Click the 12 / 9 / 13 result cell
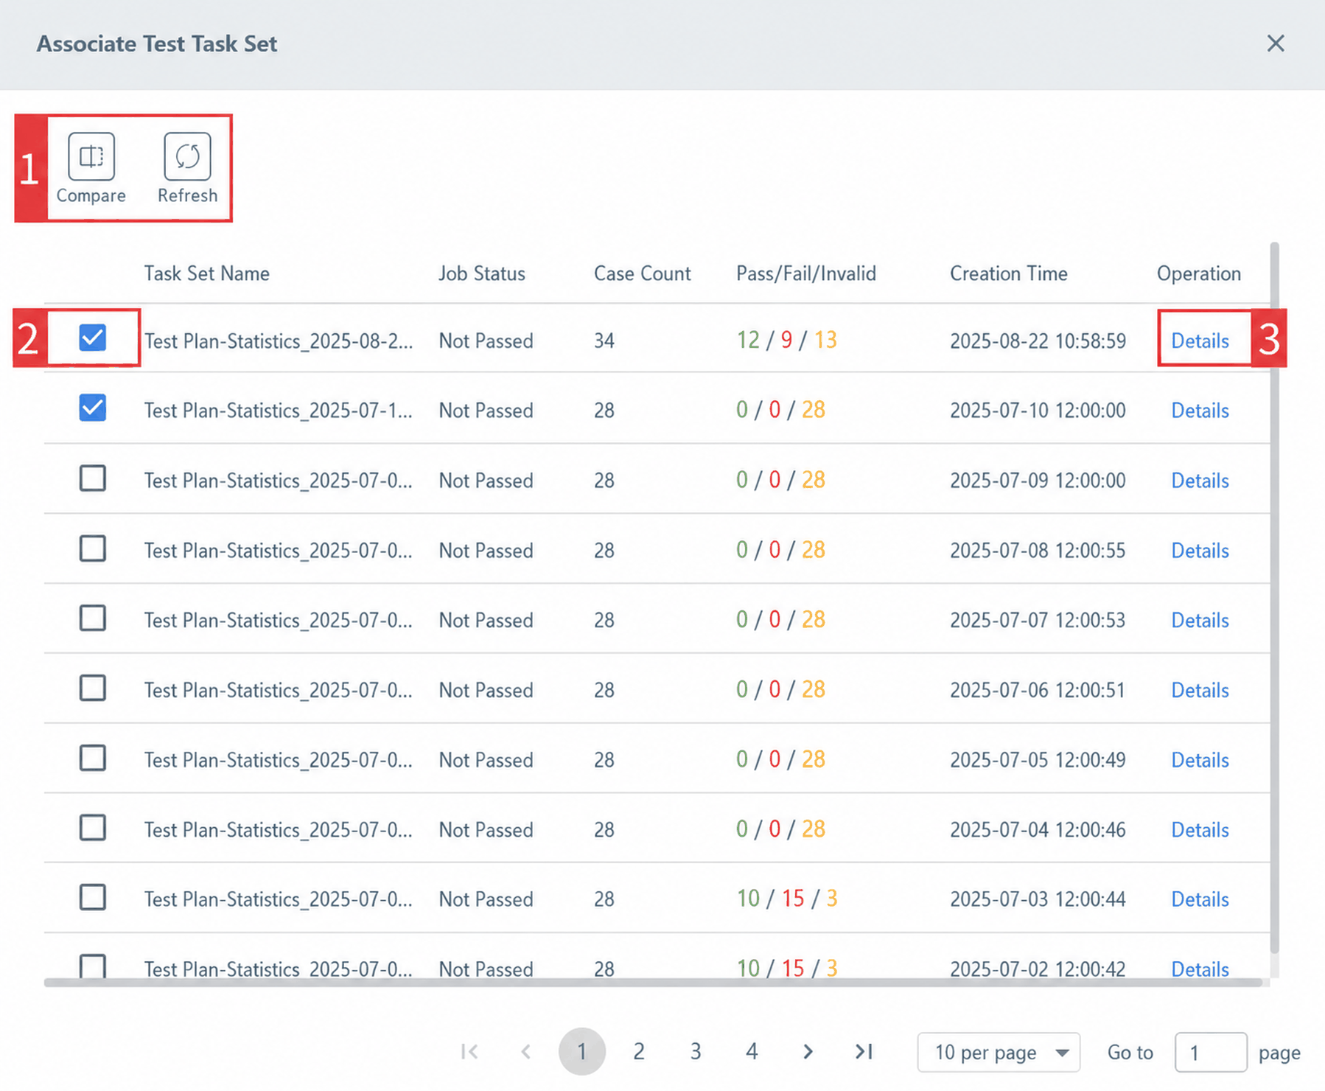Screen dimensions: 1325x1091 tap(786, 340)
